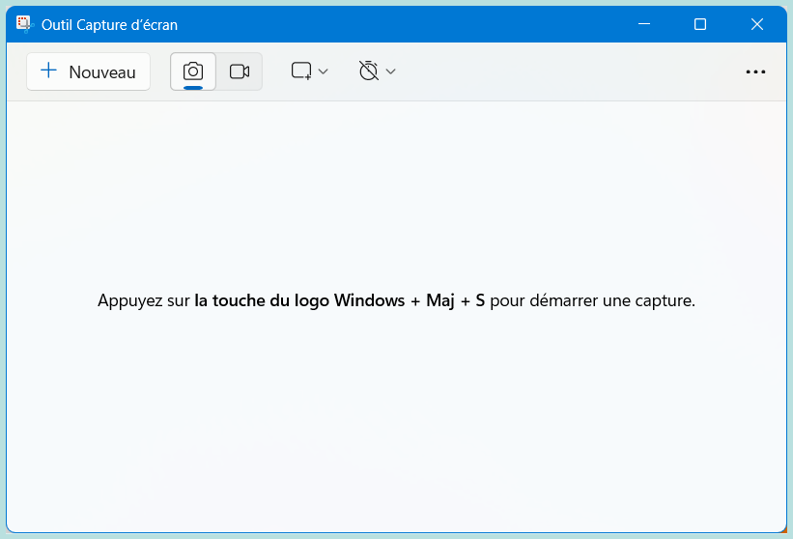
Task: Click the rectangle capture mode icon
Action: coord(301,71)
